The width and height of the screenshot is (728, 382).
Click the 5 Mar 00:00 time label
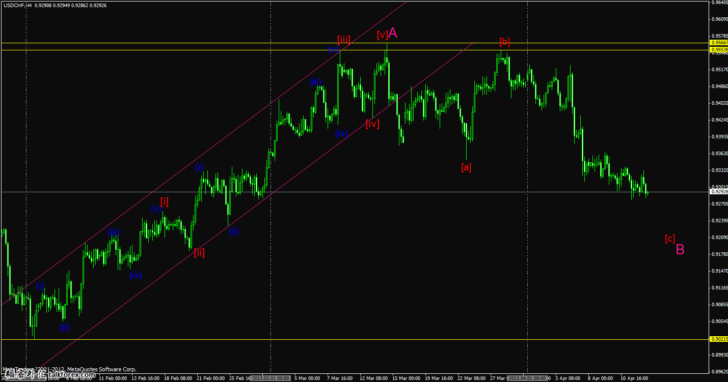pyautogui.click(x=308, y=378)
